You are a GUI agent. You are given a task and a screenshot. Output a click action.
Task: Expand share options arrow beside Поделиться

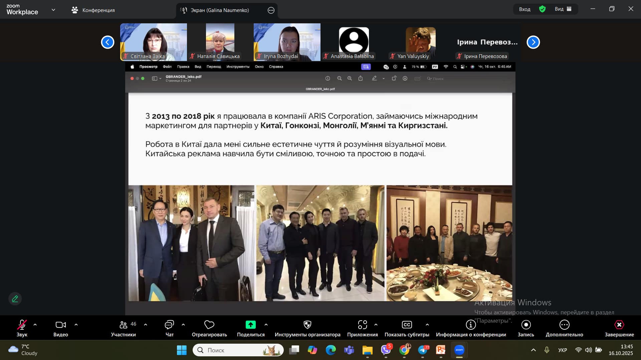266,324
